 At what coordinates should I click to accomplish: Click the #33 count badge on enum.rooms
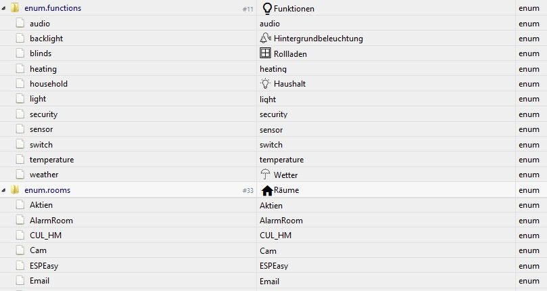[247, 191]
